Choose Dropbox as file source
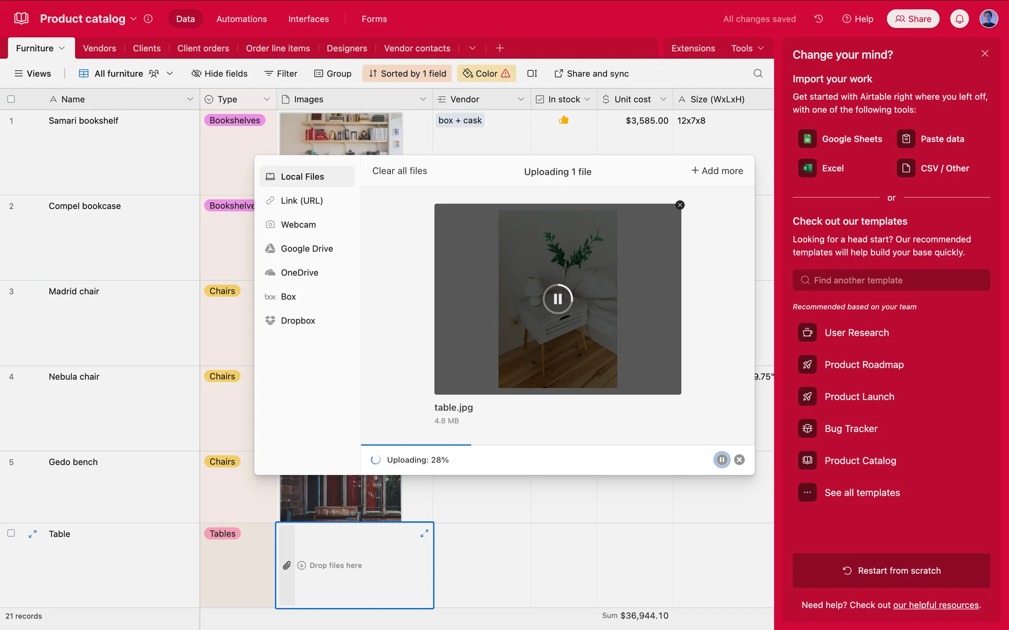This screenshot has width=1009, height=630. pyautogui.click(x=297, y=321)
